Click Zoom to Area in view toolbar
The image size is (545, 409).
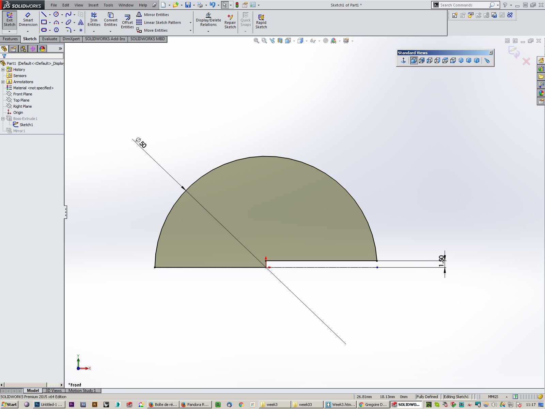tap(264, 41)
